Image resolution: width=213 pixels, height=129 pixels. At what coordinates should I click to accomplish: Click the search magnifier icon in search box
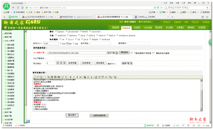click(x=207, y=8)
